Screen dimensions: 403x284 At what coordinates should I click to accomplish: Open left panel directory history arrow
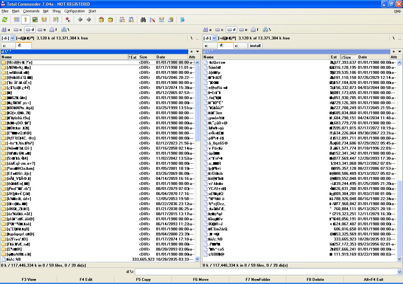pos(198,51)
